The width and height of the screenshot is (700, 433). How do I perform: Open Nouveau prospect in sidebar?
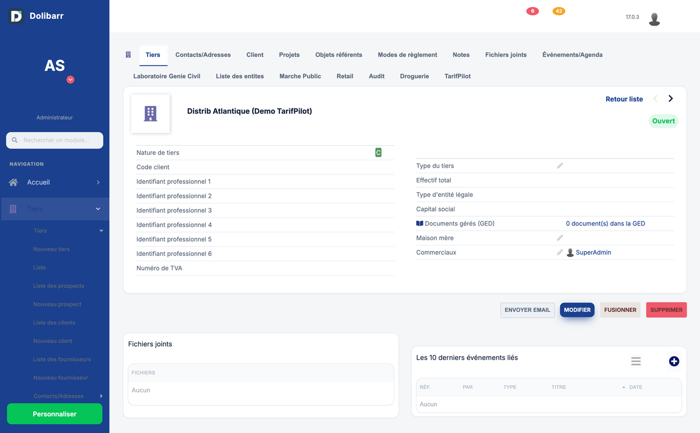pos(57,304)
